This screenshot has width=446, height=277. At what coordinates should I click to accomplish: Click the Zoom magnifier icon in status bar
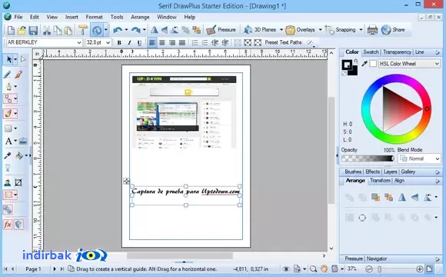313,269
